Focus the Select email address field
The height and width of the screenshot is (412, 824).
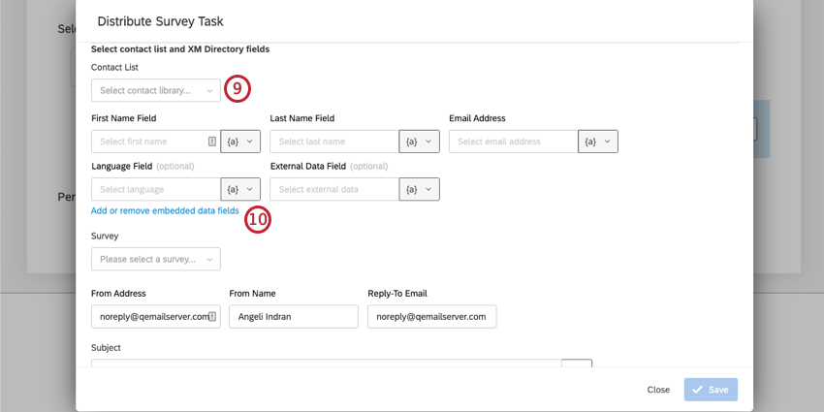coord(513,142)
